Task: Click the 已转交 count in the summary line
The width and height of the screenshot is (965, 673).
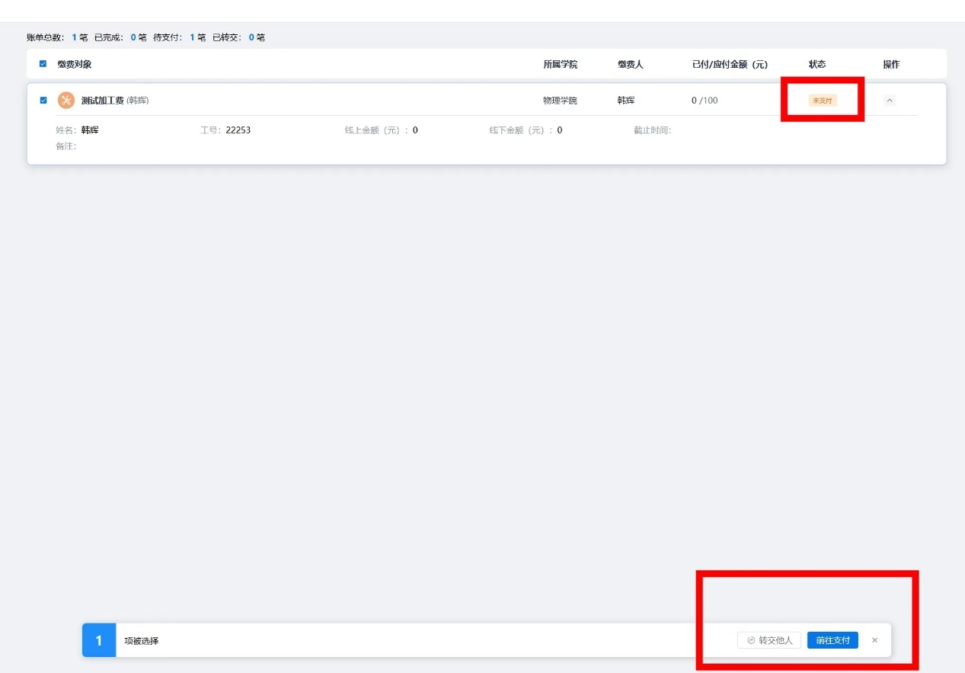Action: click(251, 37)
